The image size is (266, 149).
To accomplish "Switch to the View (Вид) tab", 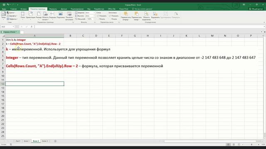I will 89,9.
